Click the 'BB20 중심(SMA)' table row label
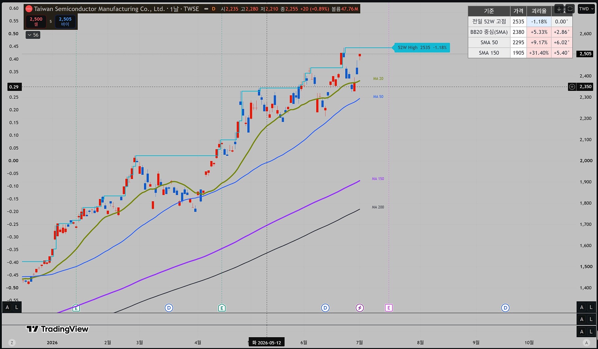Image resolution: width=598 pixels, height=349 pixels. [489, 32]
